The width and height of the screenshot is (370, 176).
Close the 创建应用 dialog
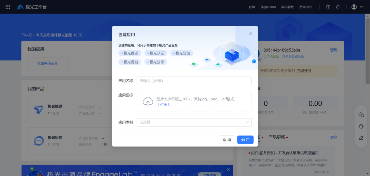pos(251,33)
